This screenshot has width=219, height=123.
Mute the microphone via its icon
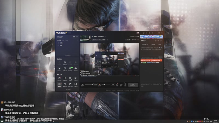82,84
